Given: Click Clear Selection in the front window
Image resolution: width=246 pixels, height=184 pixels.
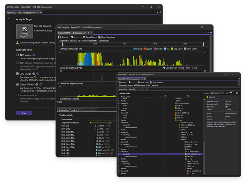Looking at the screenshot, I should coord(156,82).
